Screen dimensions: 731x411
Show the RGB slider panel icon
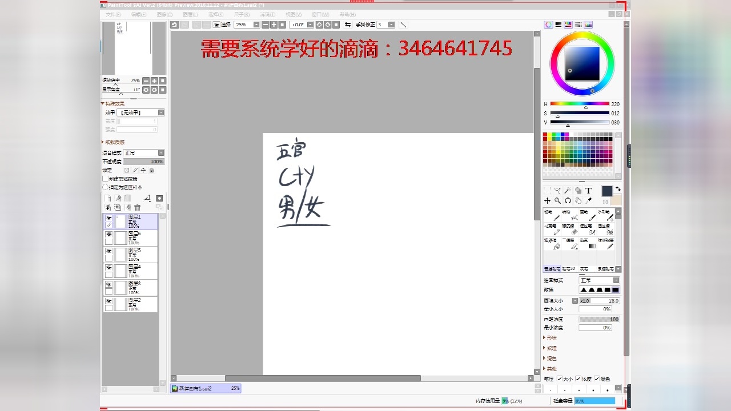(x=558, y=25)
